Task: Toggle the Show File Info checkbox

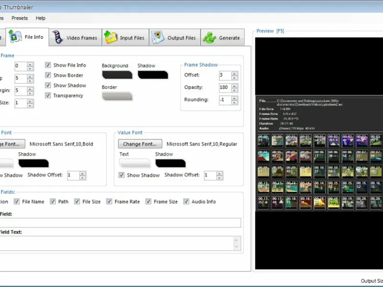Action: pos(48,65)
